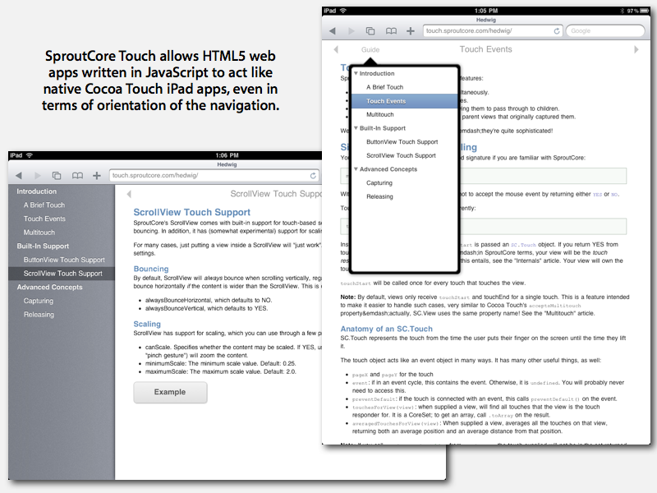This screenshot has width=657, height=493.
Task: Collapse Advanced Concepts section in popover
Action: (356, 169)
